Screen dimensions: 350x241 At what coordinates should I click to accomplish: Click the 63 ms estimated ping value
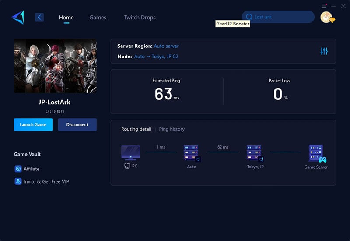[x=167, y=94]
